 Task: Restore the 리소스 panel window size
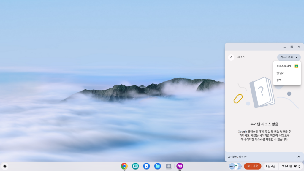[292, 47]
